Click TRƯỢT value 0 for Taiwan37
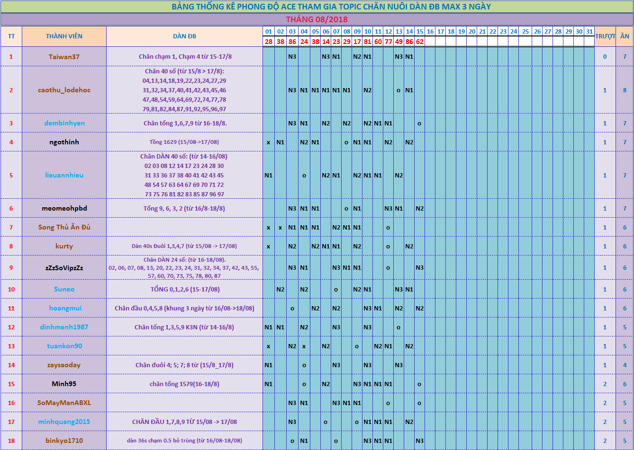Screen dimensions: 634x450 click(605, 57)
